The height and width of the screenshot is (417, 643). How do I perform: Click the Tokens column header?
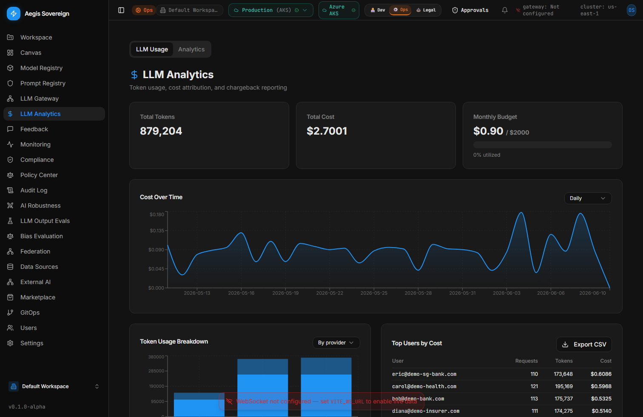pyautogui.click(x=564, y=361)
